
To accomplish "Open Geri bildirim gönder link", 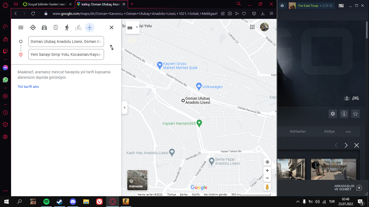I will tap(216, 195).
